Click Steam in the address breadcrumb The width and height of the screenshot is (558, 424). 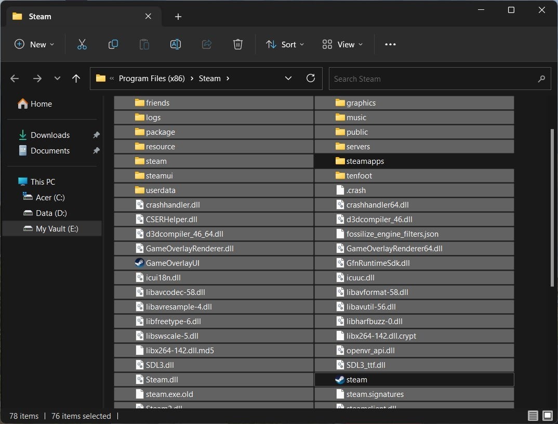(x=209, y=79)
